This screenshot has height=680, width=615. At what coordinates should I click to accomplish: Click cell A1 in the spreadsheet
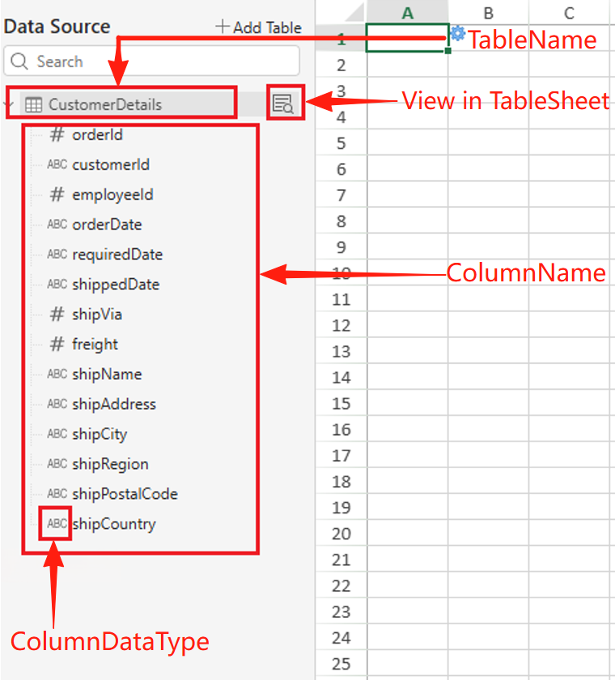407,38
